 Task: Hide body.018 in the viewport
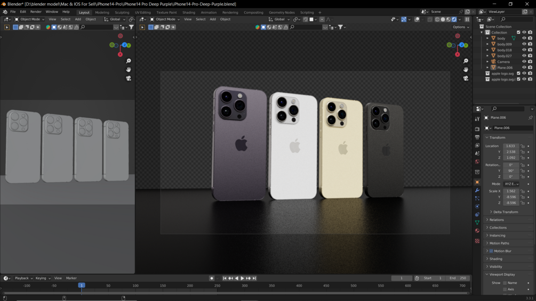pos(524,50)
